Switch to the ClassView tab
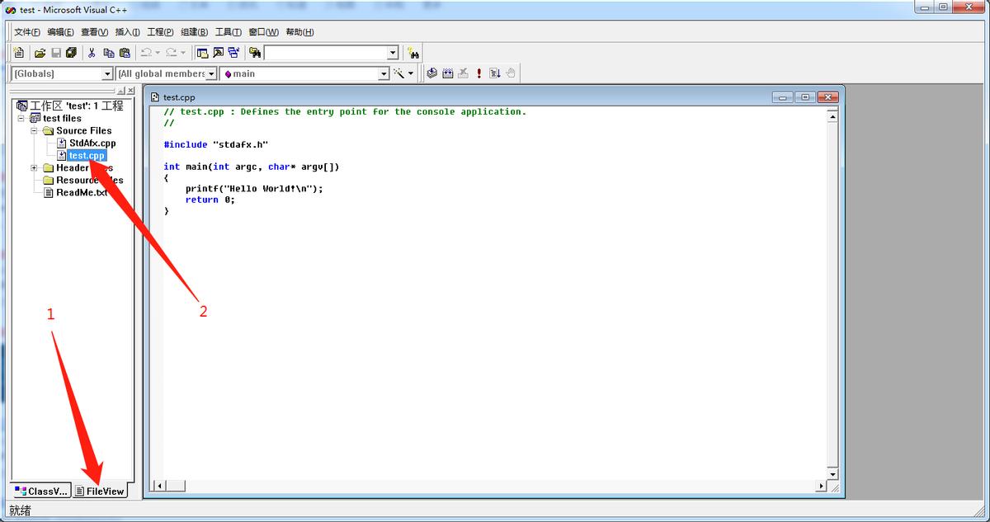Image resolution: width=990 pixels, height=522 pixels. (x=40, y=491)
